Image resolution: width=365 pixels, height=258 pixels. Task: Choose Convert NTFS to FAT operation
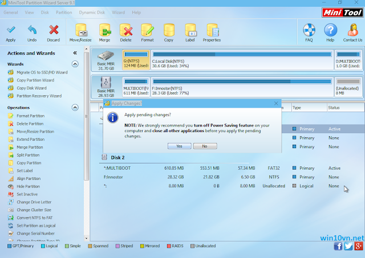(x=35, y=218)
